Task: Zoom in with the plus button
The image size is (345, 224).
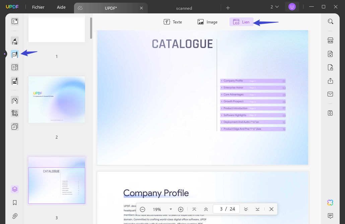Action: tap(181, 209)
